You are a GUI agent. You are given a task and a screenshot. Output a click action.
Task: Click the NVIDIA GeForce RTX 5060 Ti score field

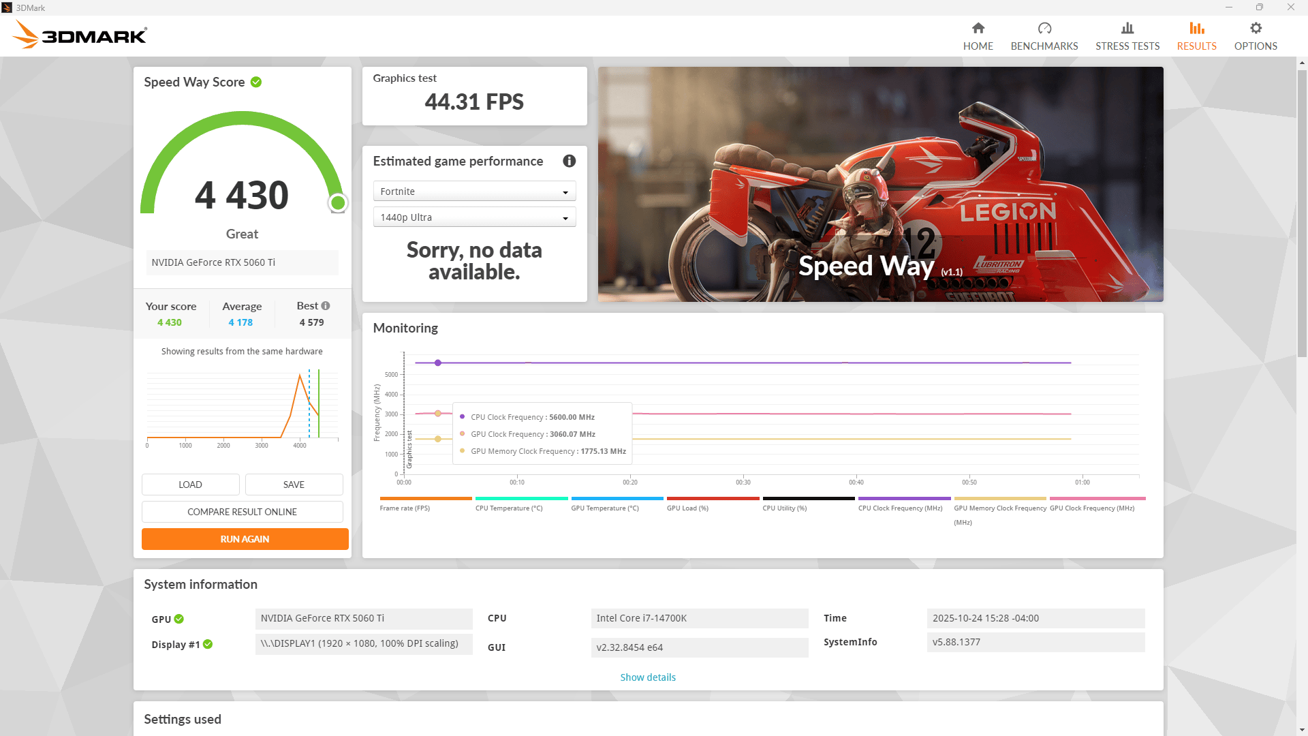[x=243, y=262]
